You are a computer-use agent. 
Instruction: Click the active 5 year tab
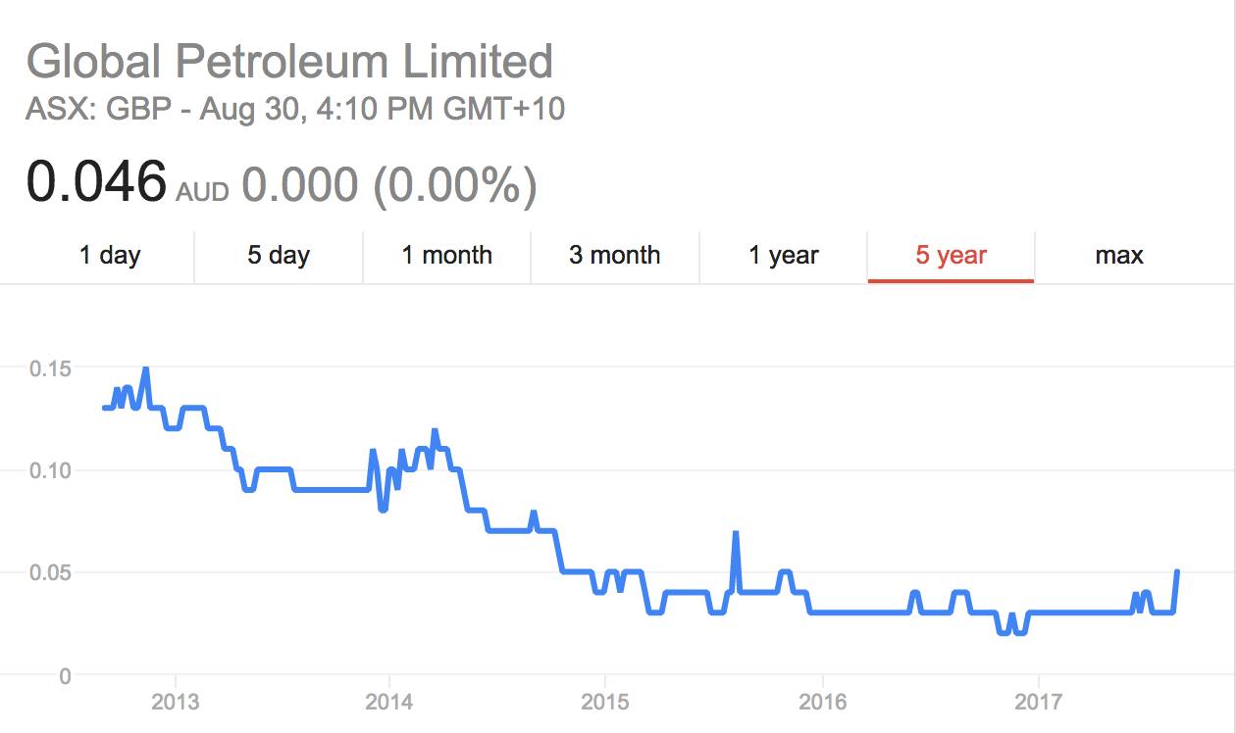tap(951, 256)
